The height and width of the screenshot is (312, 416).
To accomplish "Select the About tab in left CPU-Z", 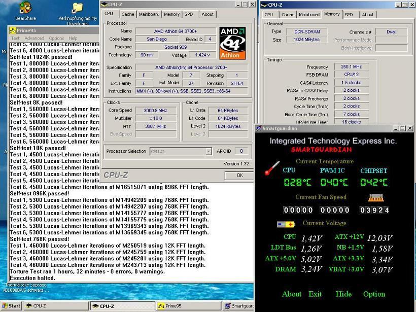I will (x=207, y=14).
